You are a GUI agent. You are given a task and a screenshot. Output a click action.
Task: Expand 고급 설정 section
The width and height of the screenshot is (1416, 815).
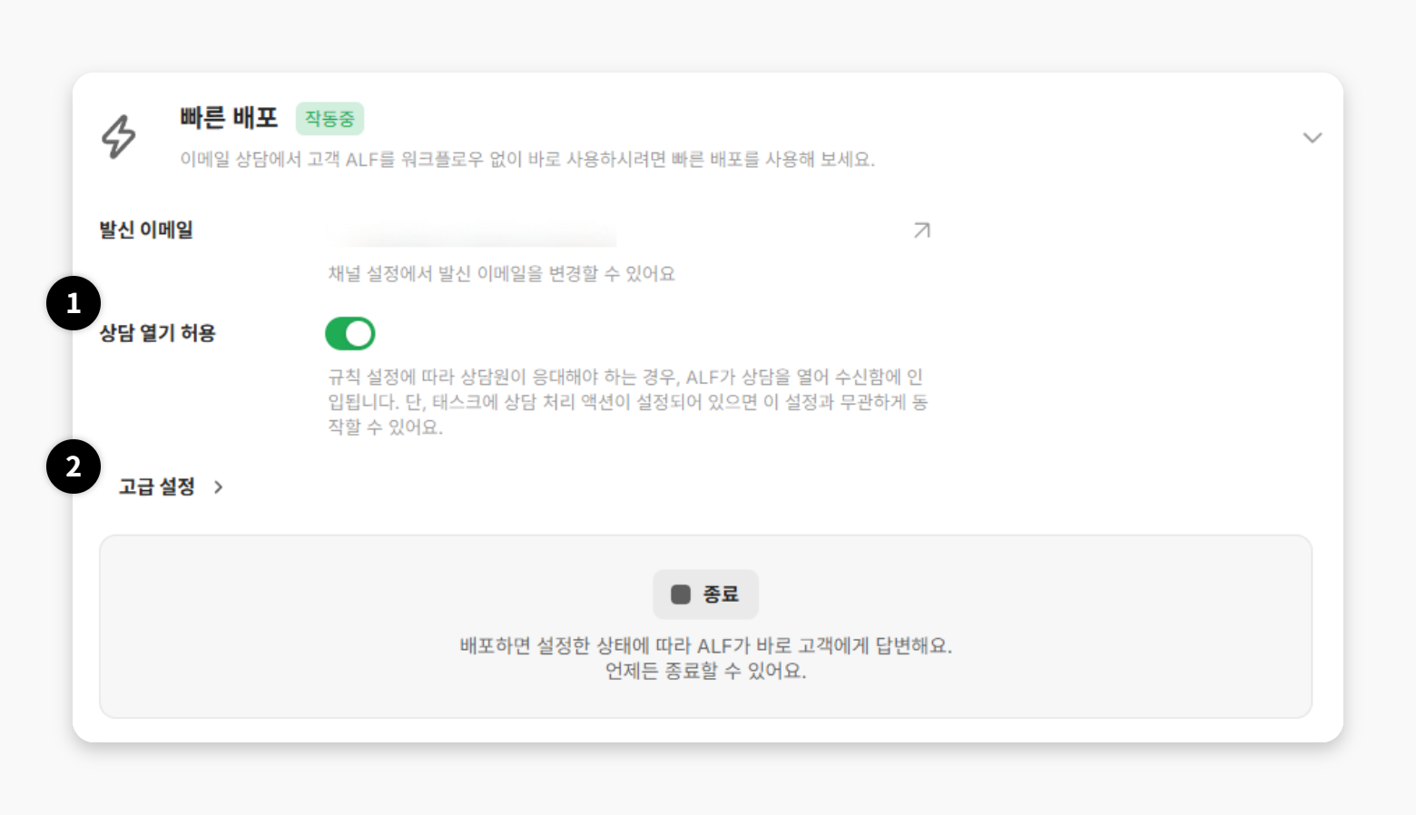click(171, 487)
